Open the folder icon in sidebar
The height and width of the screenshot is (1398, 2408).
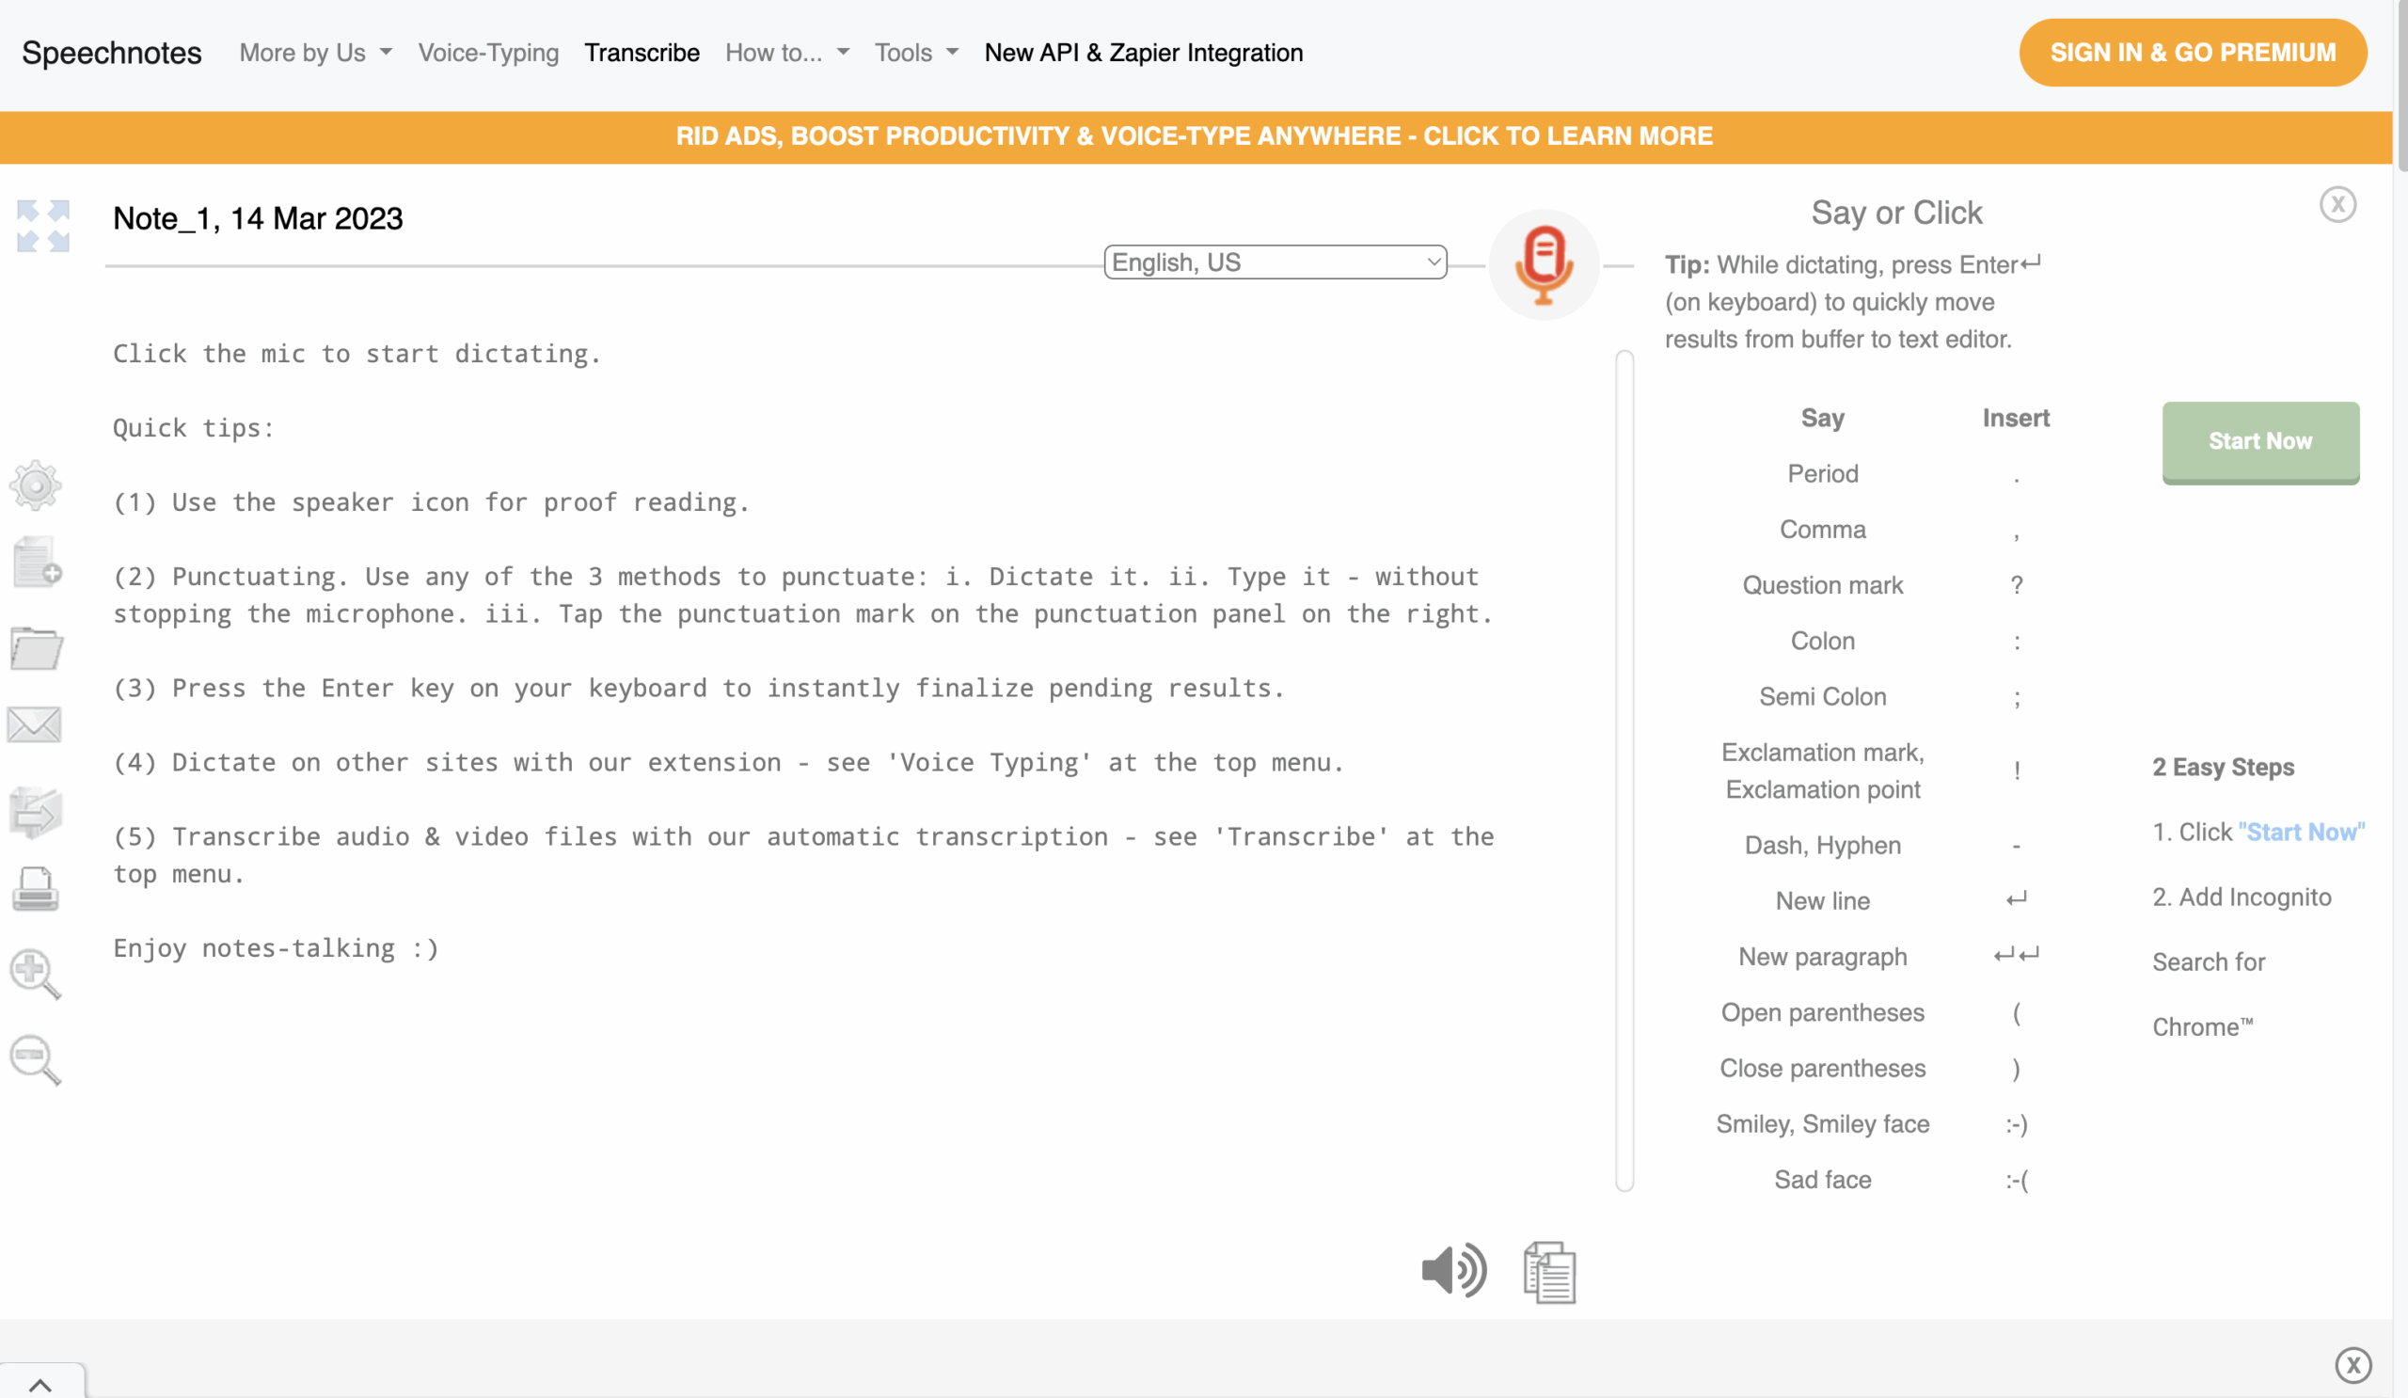(37, 648)
